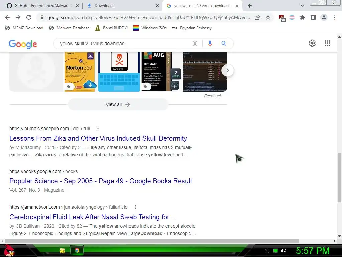Close the Downloads tab
This screenshot has width=342, height=257.
pyautogui.click(x=157, y=6)
